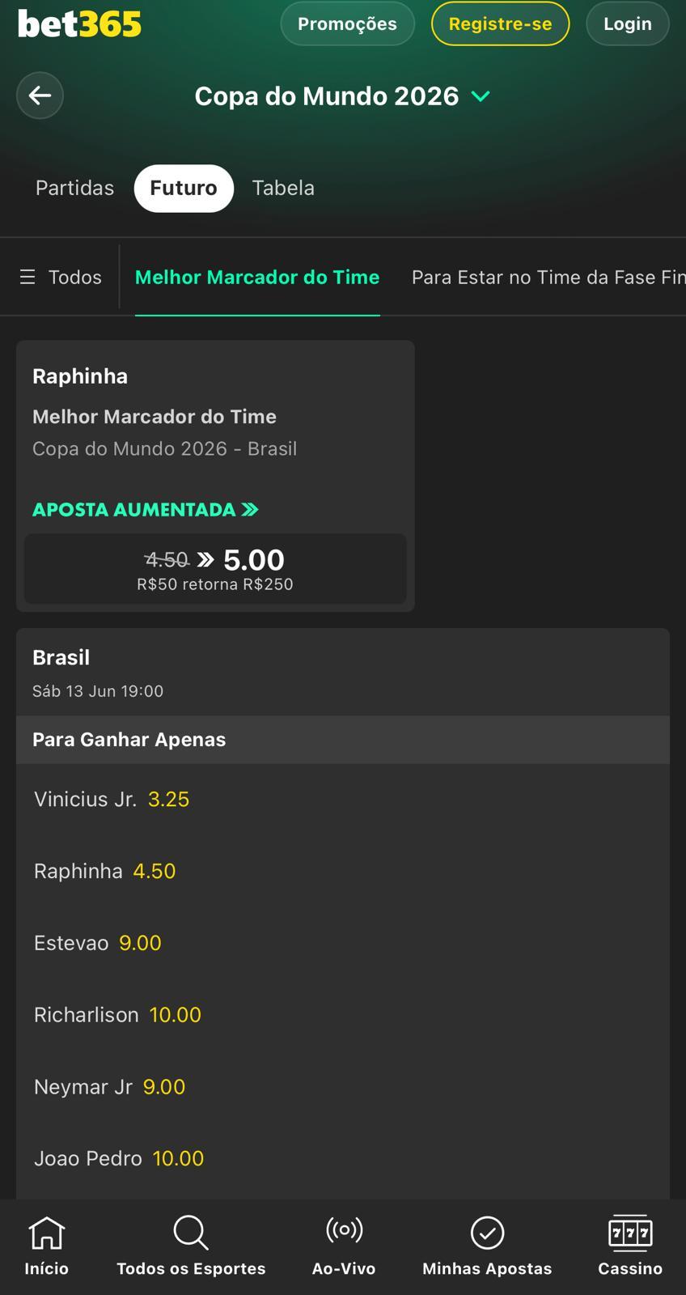
Task: Open Minhas Apostas checkmark icon
Action: click(486, 1233)
